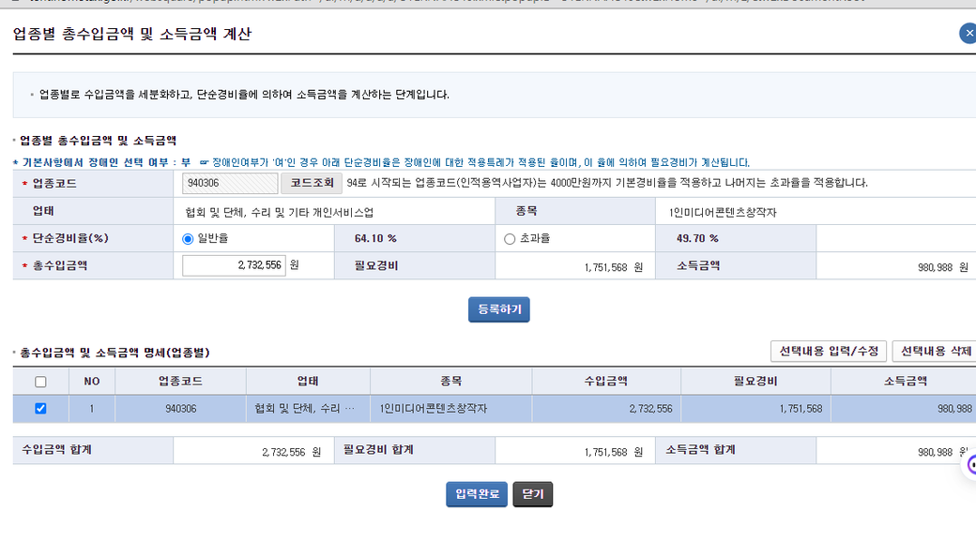Click the 선택내용 삭제 button
Image resolution: width=976 pixels, height=556 pixels.
[x=935, y=352]
